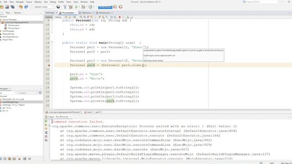Click the Navigator filter icon beside category dropdown
Image resolution: width=292 pixels, height=164 pixels.
pos(40,93)
